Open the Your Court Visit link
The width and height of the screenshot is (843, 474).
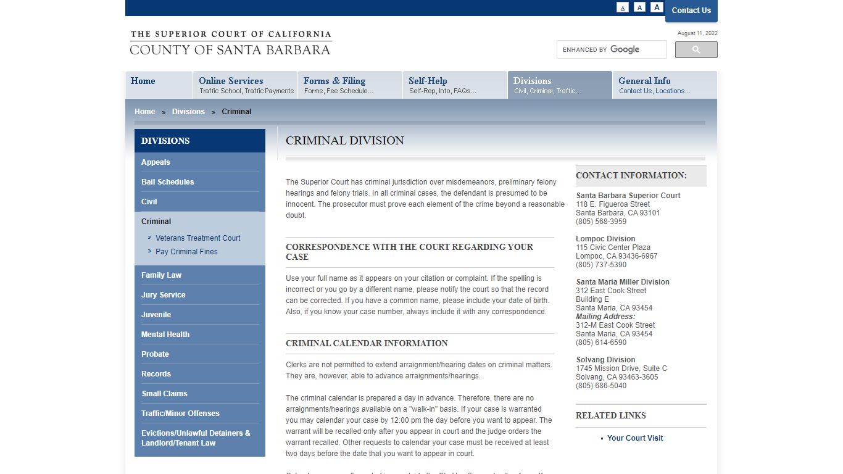click(x=635, y=438)
